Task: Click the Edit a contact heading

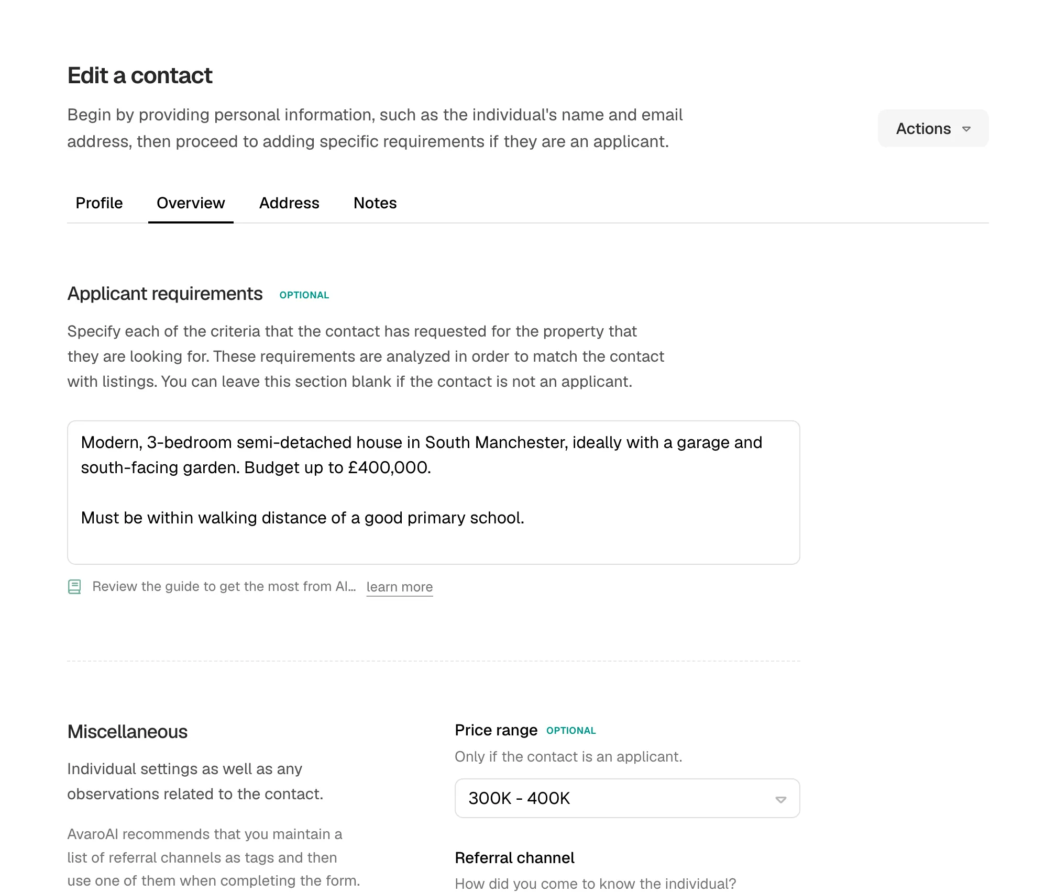Action: tap(139, 75)
